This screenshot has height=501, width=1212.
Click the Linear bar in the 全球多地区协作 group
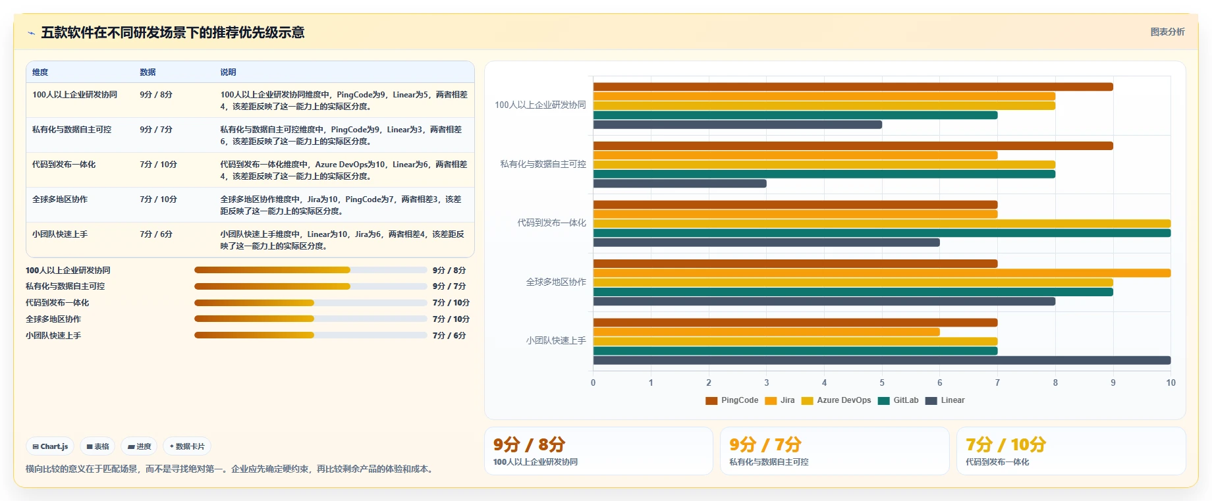tap(824, 302)
